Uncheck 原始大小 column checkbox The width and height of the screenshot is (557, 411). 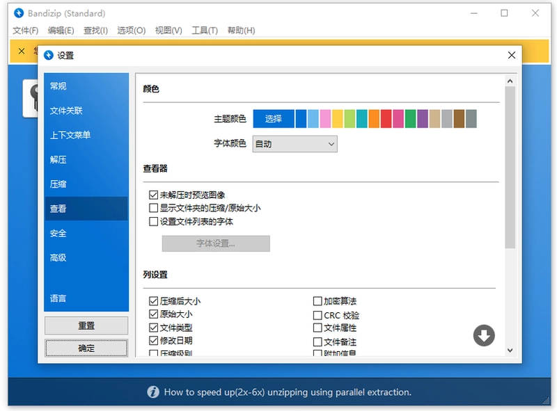[x=153, y=314]
